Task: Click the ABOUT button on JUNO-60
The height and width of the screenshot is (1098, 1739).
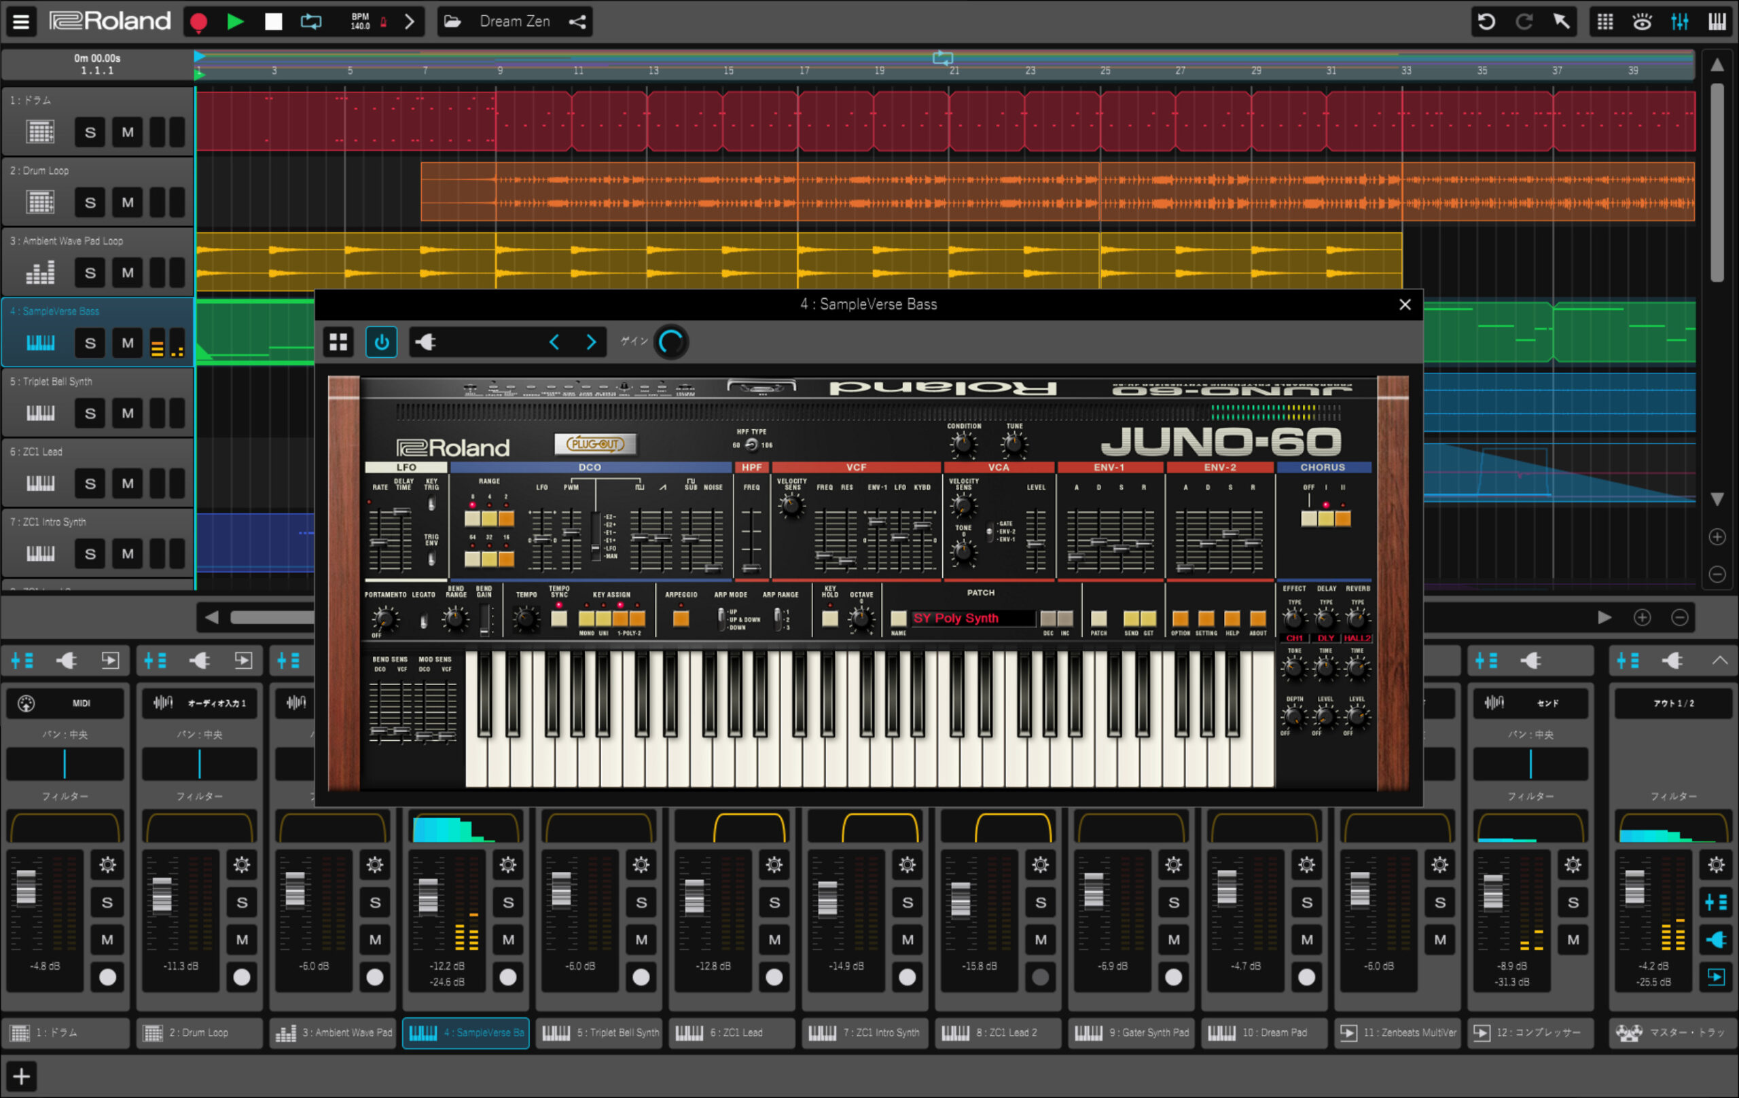Action: click(1258, 618)
